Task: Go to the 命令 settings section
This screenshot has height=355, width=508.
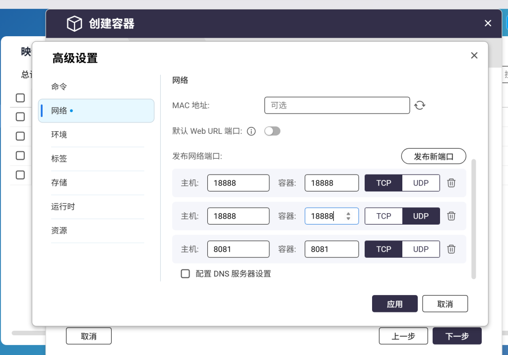Action: pos(59,87)
